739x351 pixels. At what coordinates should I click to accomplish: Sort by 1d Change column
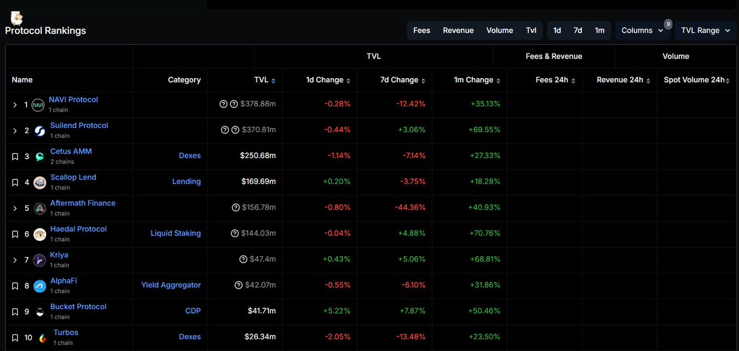[x=348, y=81]
